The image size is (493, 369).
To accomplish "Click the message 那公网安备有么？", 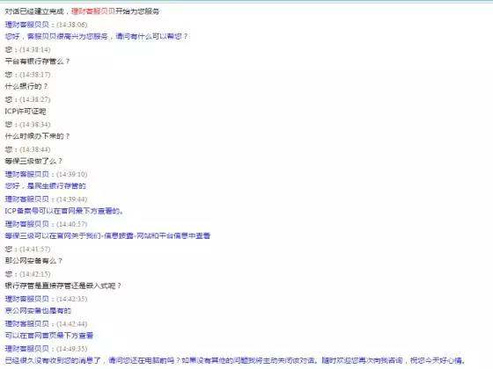I will 33,261.
